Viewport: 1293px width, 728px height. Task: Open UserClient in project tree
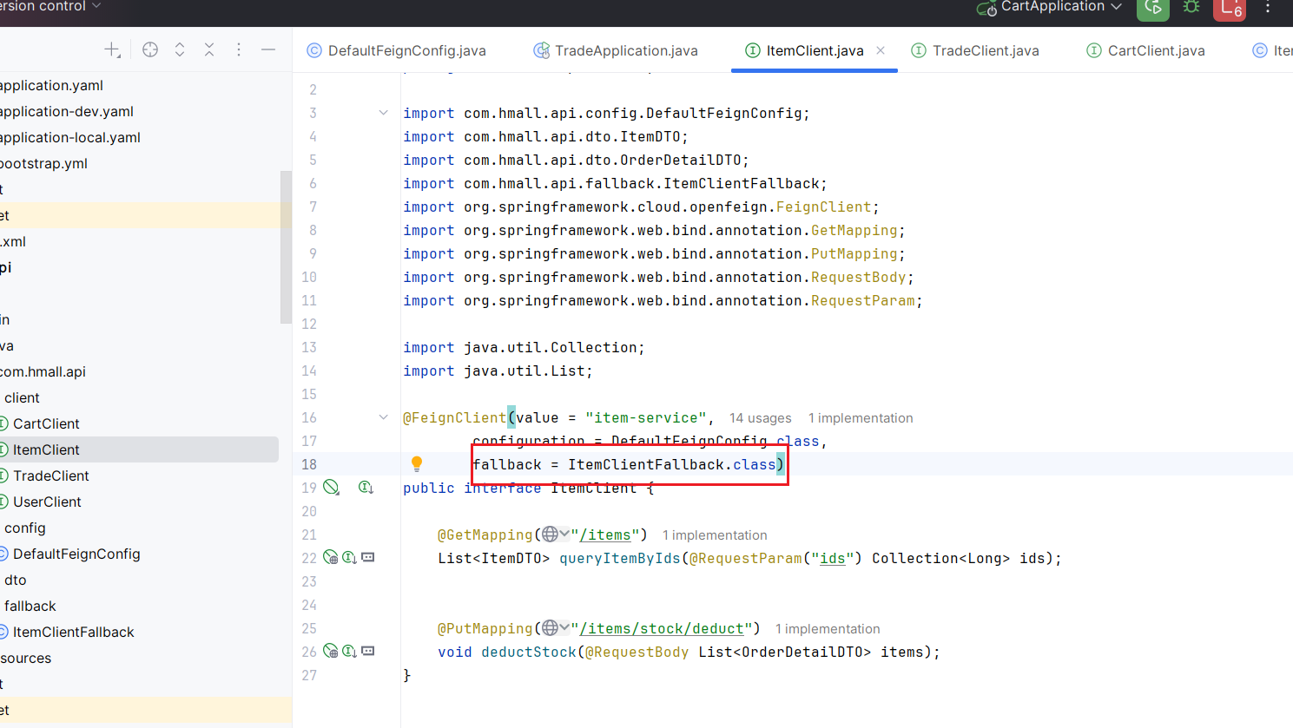click(x=41, y=502)
